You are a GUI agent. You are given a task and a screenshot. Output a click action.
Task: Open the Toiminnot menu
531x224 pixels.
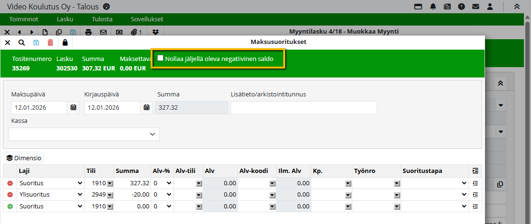pyautogui.click(x=24, y=19)
